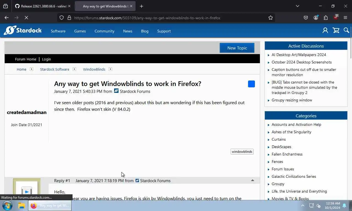The width and height of the screenshot is (352, 211).
Task: Close the GitHub Release tab
Action: click(x=69, y=6)
